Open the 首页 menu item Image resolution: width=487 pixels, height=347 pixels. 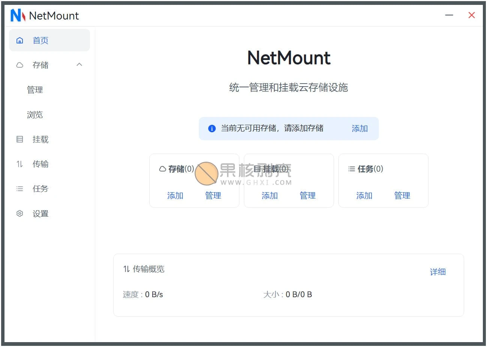[50, 40]
